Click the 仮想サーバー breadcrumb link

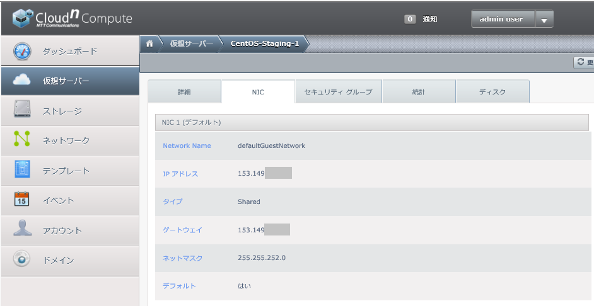click(192, 44)
